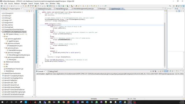Click taskbar search icon
Viewport: 185px width, 104px height.
(7, 102)
